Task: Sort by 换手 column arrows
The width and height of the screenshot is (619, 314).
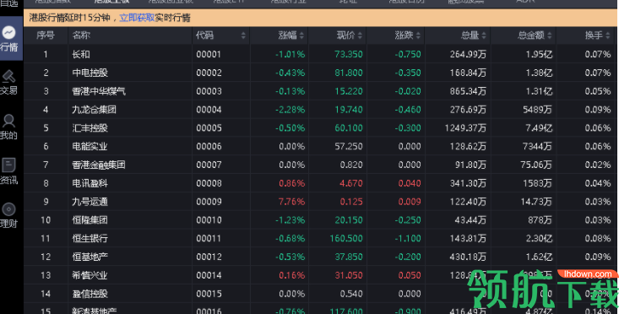Action: click(608, 36)
